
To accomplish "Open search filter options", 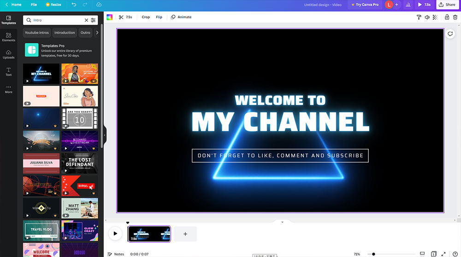I will [93, 20].
